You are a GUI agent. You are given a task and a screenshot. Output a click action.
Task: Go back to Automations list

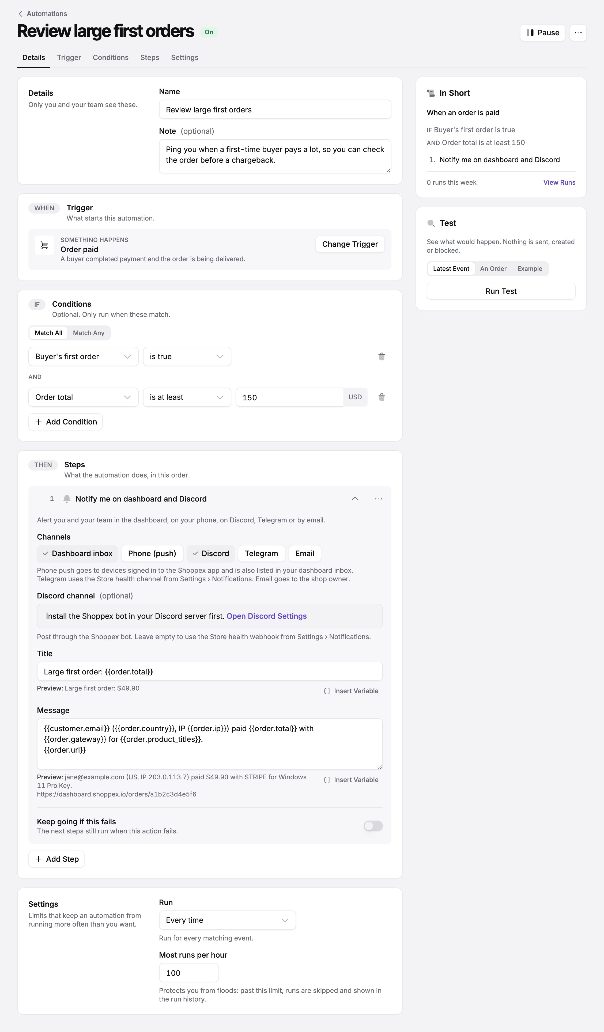(x=43, y=13)
